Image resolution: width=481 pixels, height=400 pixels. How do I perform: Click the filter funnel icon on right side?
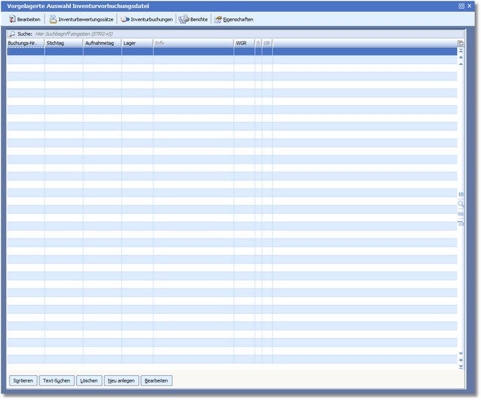[461, 223]
